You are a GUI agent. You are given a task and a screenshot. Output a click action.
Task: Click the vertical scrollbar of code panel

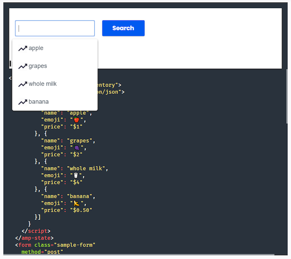click(287, 96)
